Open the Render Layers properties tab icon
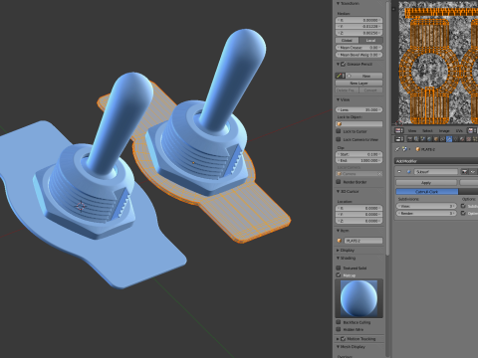The height and width of the screenshot is (358, 478). 416,139
